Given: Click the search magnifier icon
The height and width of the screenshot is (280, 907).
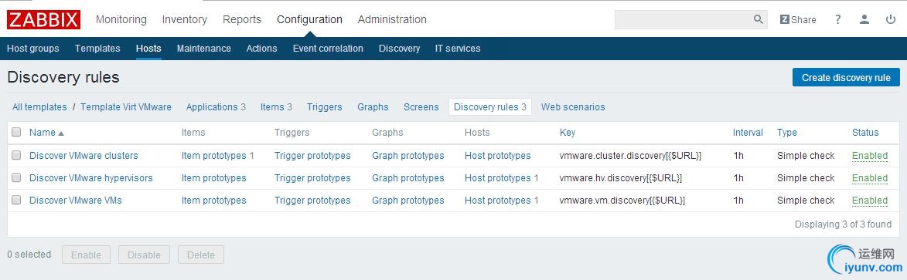Looking at the screenshot, I should tap(759, 19).
